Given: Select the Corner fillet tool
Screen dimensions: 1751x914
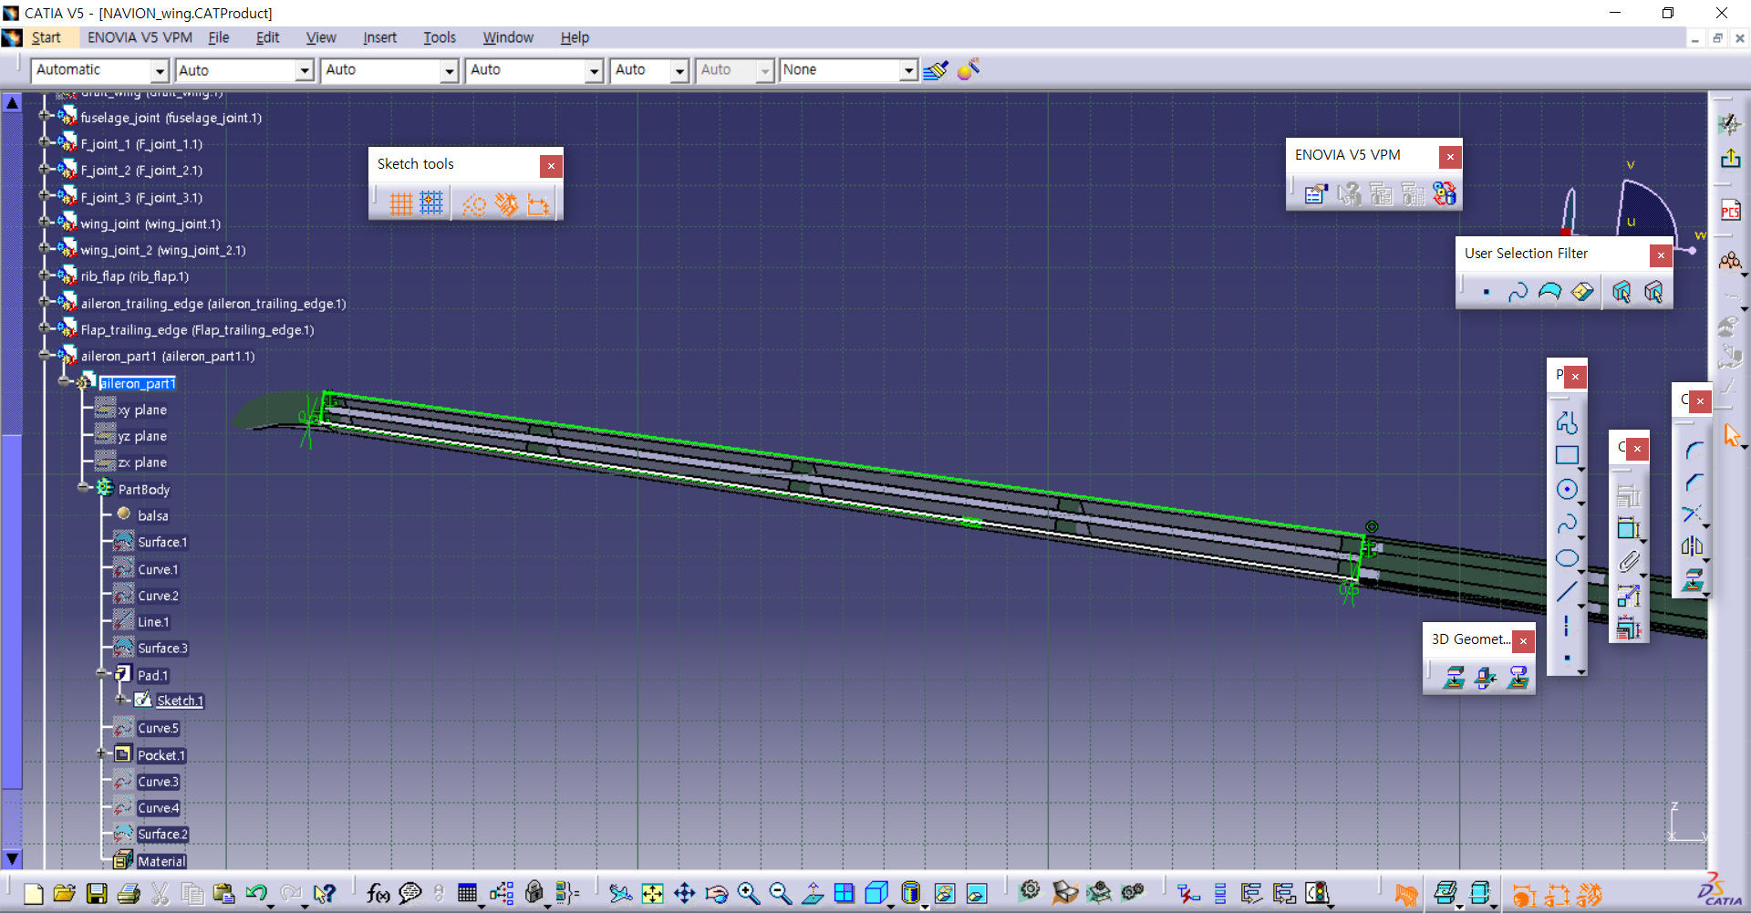Looking at the screenshot, I should click(1694, 450).
